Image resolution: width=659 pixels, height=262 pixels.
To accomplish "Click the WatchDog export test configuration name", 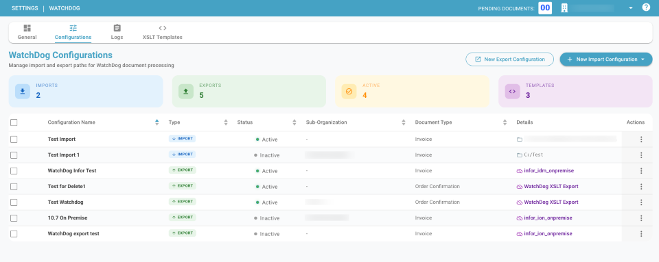I will coord(73,233).
